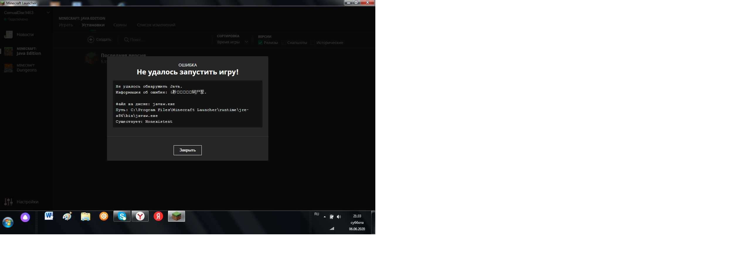Switch to Yandex Browser in the taskbar

coord(140,216)
